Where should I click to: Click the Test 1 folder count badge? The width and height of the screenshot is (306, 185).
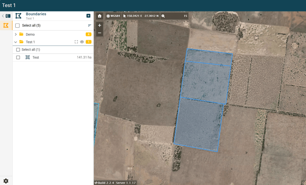[x=89, y=42]
